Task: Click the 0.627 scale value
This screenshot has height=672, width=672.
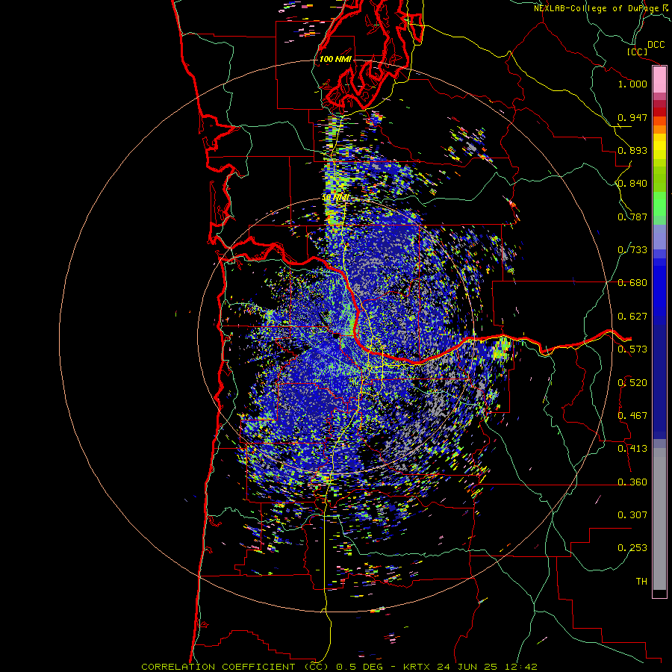Action: pos(632,317)
